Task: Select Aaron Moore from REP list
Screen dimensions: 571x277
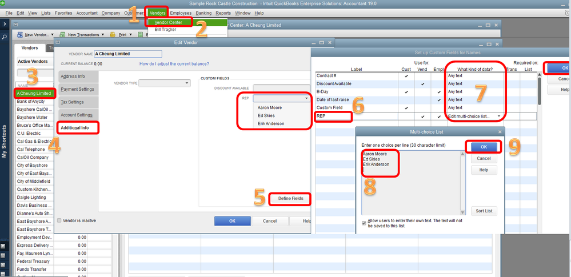Action: pos(269,108)
